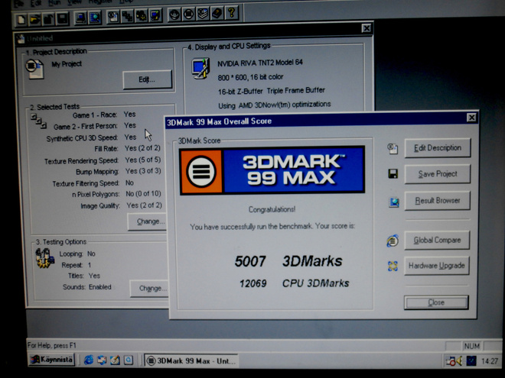505x378 pixels.
Task: Click Texture Rendering Speed row
Action: pos(103,160)
